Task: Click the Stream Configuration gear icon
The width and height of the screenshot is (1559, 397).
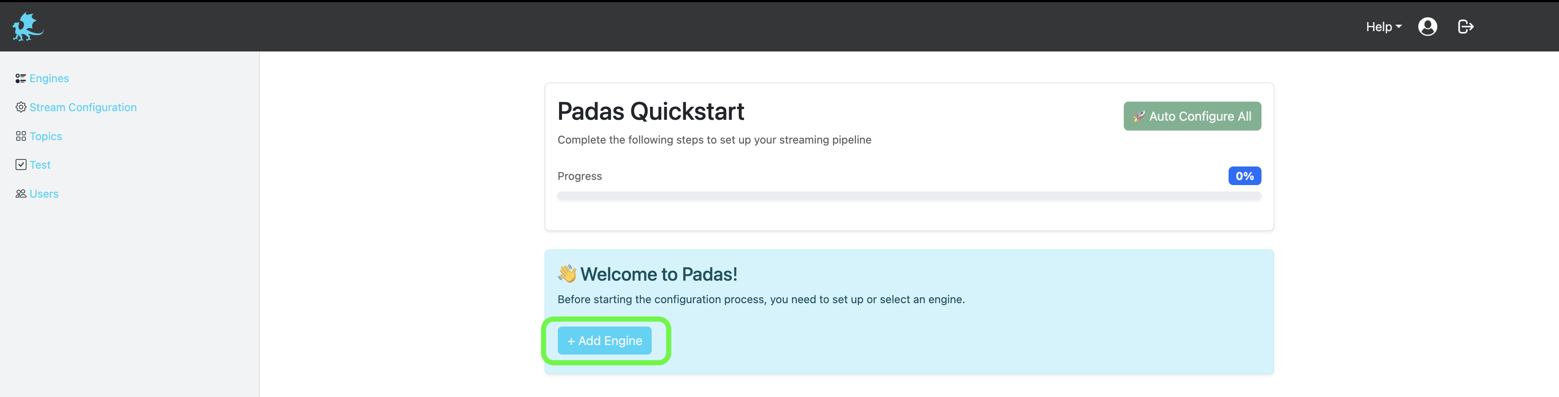Action: 21,107
